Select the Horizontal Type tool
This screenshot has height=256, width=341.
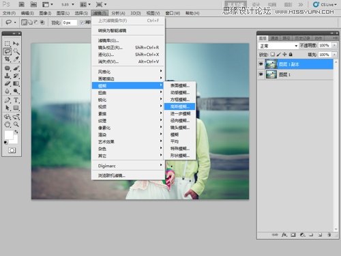pos(16,100)
